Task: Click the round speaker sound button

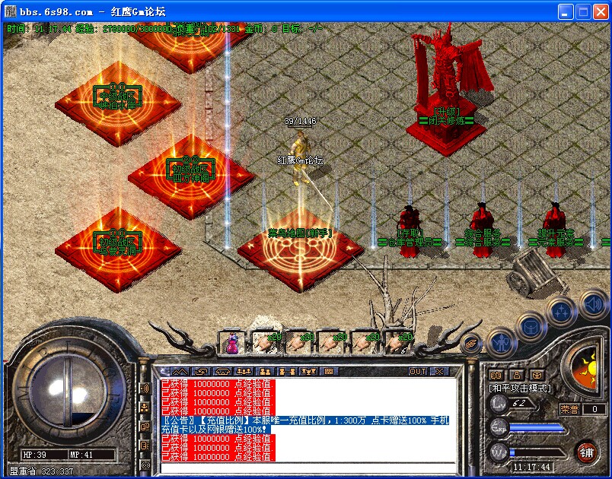Action: point(593,304)
